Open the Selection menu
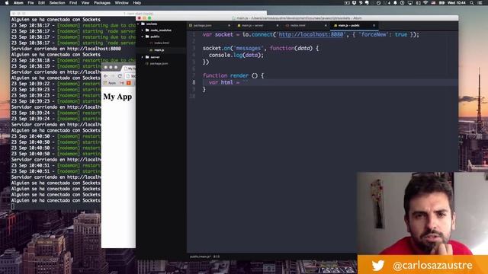This screenshot has width=488, height=274. coord(57,3)
